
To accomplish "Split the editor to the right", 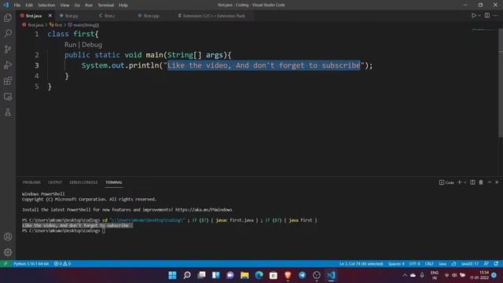I will (487, 16).
